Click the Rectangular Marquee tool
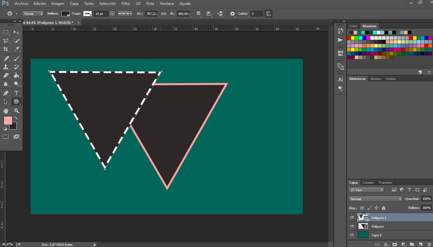The height and width of the screenshot is (247, 433). 6,32
